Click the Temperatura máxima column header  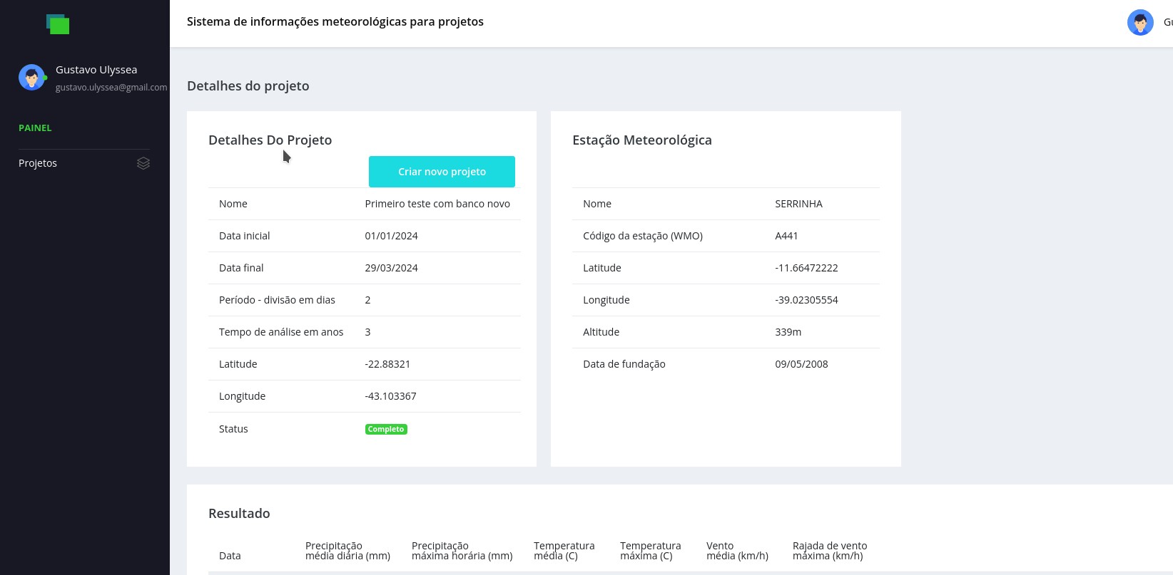point(650,551)
